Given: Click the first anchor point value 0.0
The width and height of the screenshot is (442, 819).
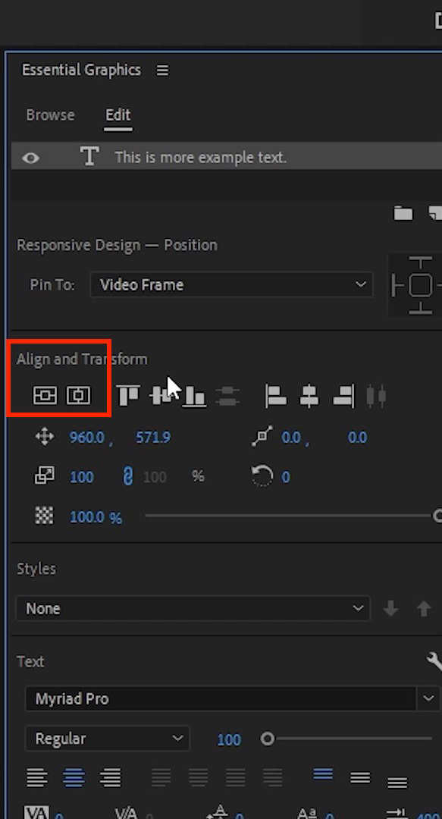Looking at the screenshot, I should point(291,438).
